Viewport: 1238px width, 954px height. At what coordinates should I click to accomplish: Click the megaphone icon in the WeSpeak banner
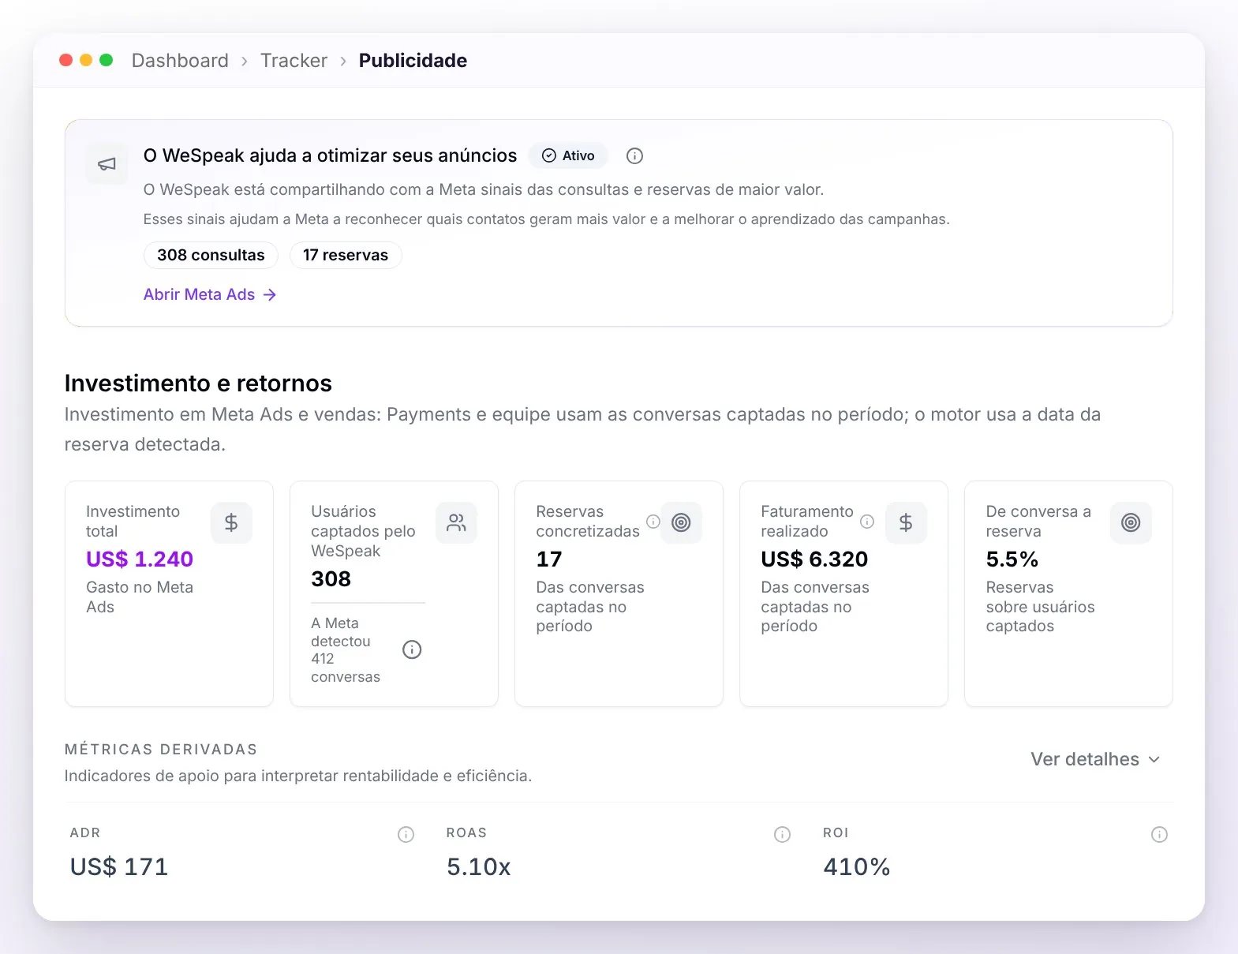click(x=107, y=164)
